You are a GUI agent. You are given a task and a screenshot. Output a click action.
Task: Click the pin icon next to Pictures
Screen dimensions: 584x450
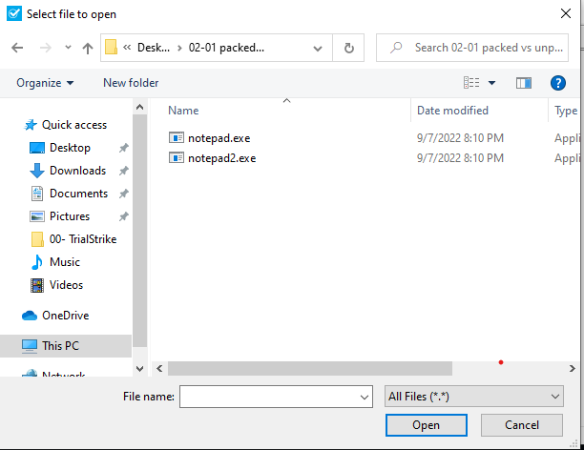pyautogui.click(x=124, y=216)
